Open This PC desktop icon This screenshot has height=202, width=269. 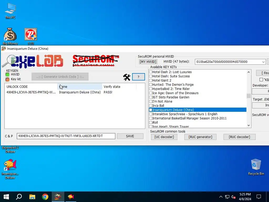tap(10, 11)
